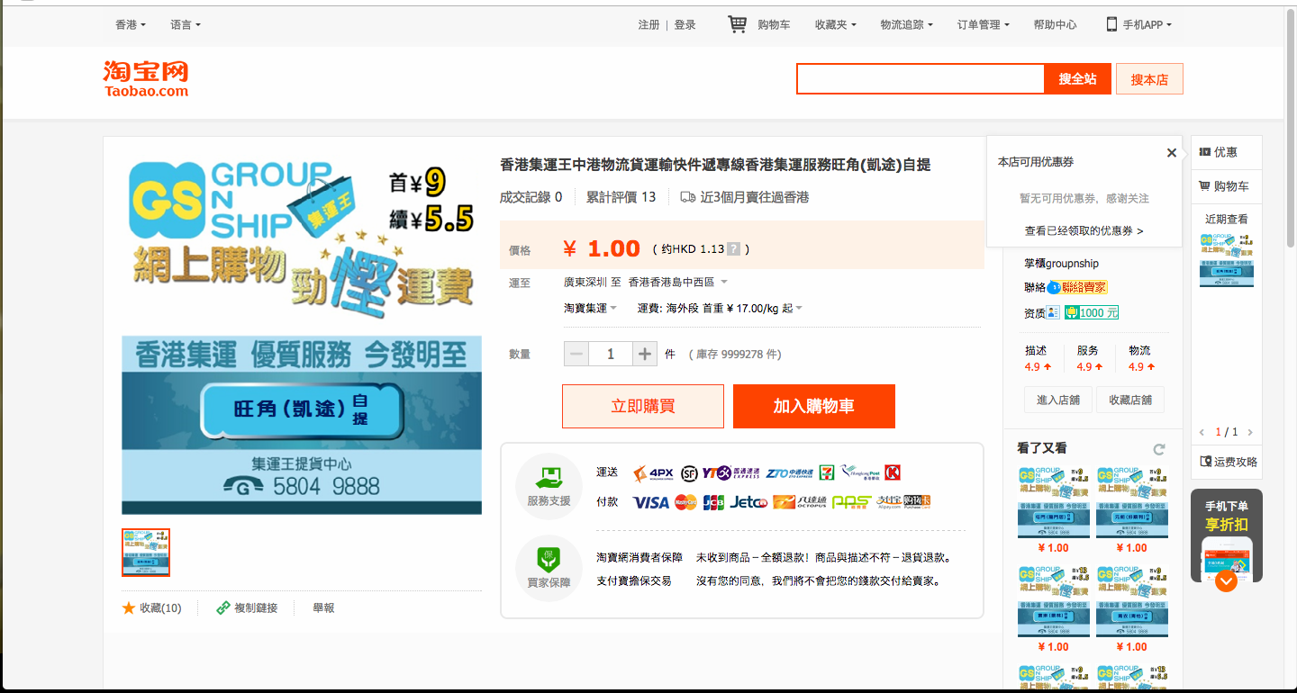The height and width of the screenshot is (693, 1297).
Task: Click the Octopus card logo
Action: point(800,502)
